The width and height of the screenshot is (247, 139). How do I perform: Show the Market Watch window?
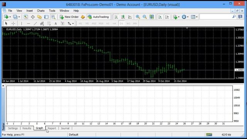(26, 17)
